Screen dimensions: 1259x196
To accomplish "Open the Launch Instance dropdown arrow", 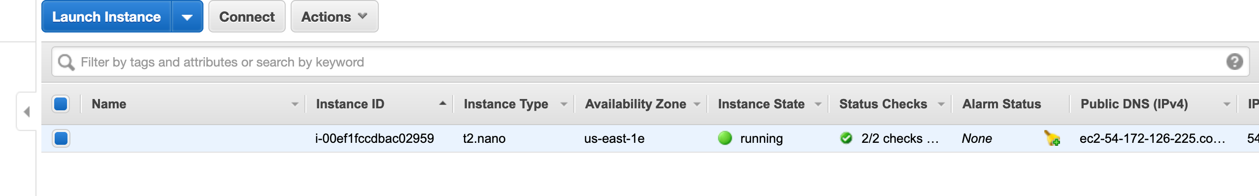I will tap(187, 17).
